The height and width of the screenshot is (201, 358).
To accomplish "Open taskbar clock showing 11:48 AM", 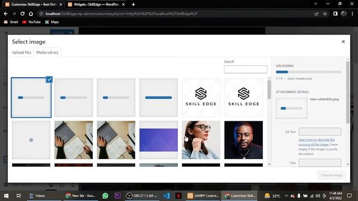I will [336, 195].
